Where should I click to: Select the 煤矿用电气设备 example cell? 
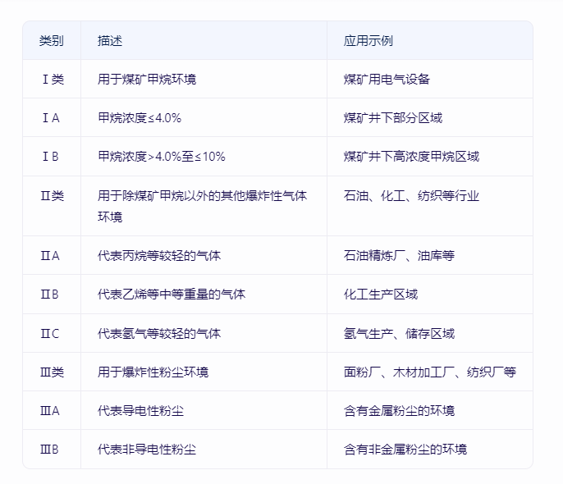tap(387, 80)
